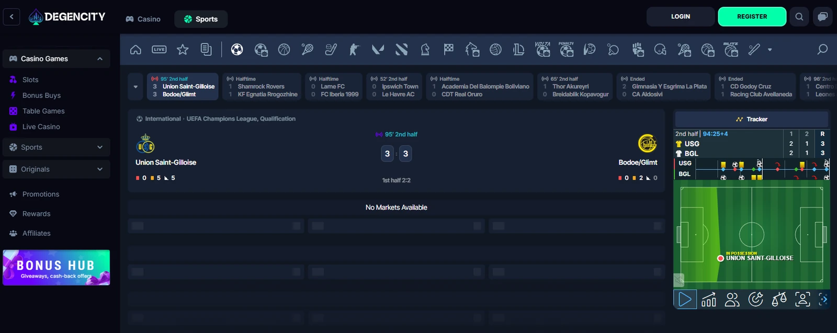
Task: Open tracker player portrait icon
Action: pyautogui.click(x=802, y=300)
